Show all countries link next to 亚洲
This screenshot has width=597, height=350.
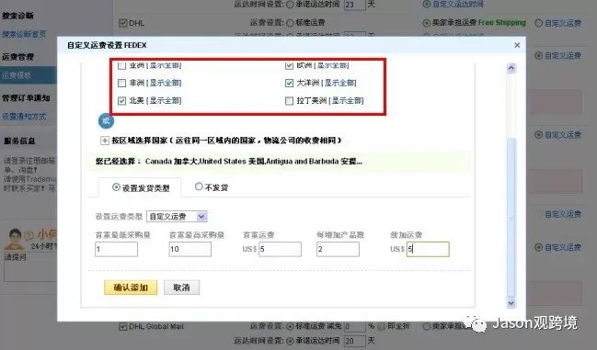tap(165, 65)
